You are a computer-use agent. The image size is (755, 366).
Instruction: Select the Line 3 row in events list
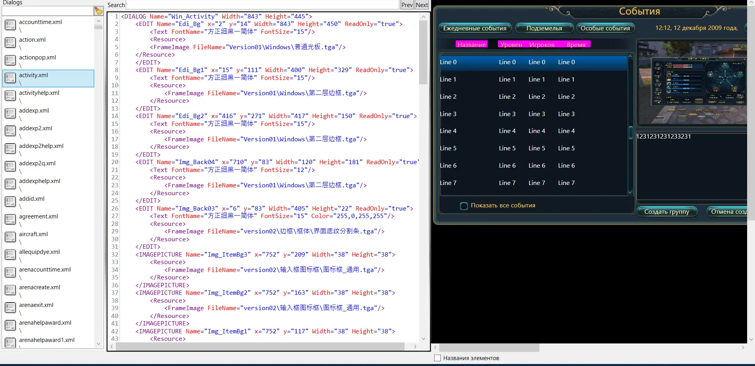click(x=532, y=114)
